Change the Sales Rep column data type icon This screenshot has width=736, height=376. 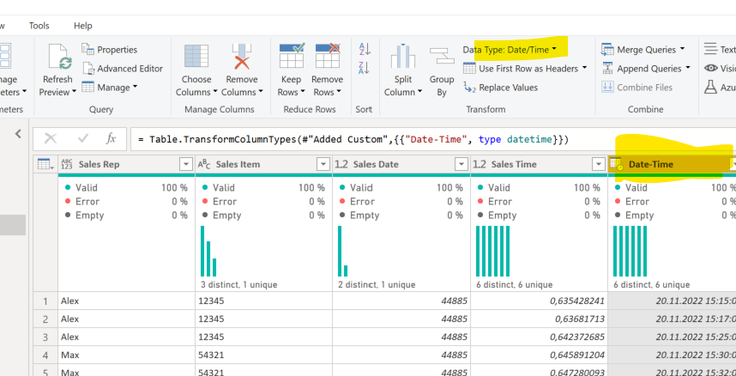[x=67, y=164]
